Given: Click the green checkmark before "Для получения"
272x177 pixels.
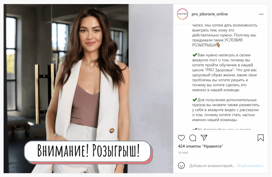Looking at the screenshot, I should (195, 100).
